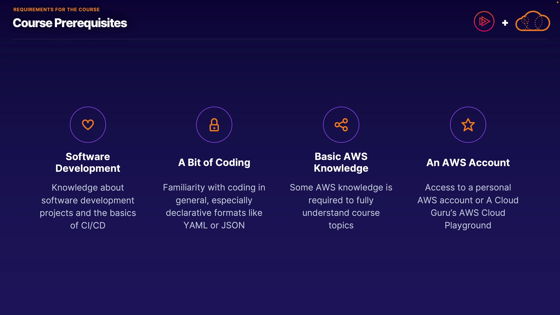Click the share nodes icon above Basic AWS Knowledge
Image resolution: width=560 pixels, height=315 pixels.
(x=341, y=125)
